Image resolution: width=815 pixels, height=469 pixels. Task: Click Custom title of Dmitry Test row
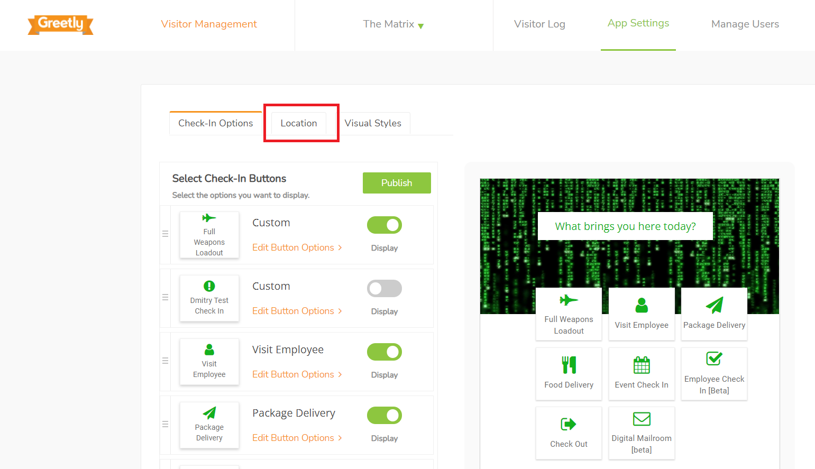coord(271,286)
